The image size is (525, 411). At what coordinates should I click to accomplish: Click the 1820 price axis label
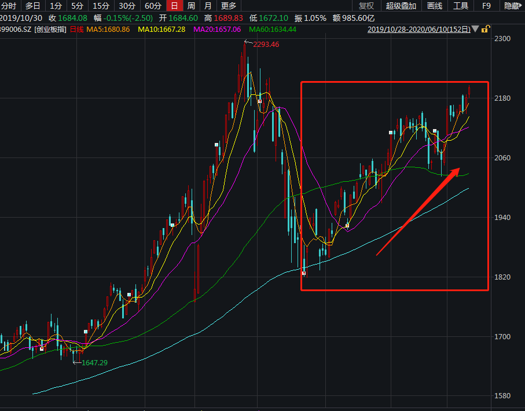coord(502,277)
